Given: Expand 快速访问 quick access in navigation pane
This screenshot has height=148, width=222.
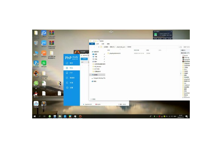Looking at the screenshot, I should tap(95, 52).
